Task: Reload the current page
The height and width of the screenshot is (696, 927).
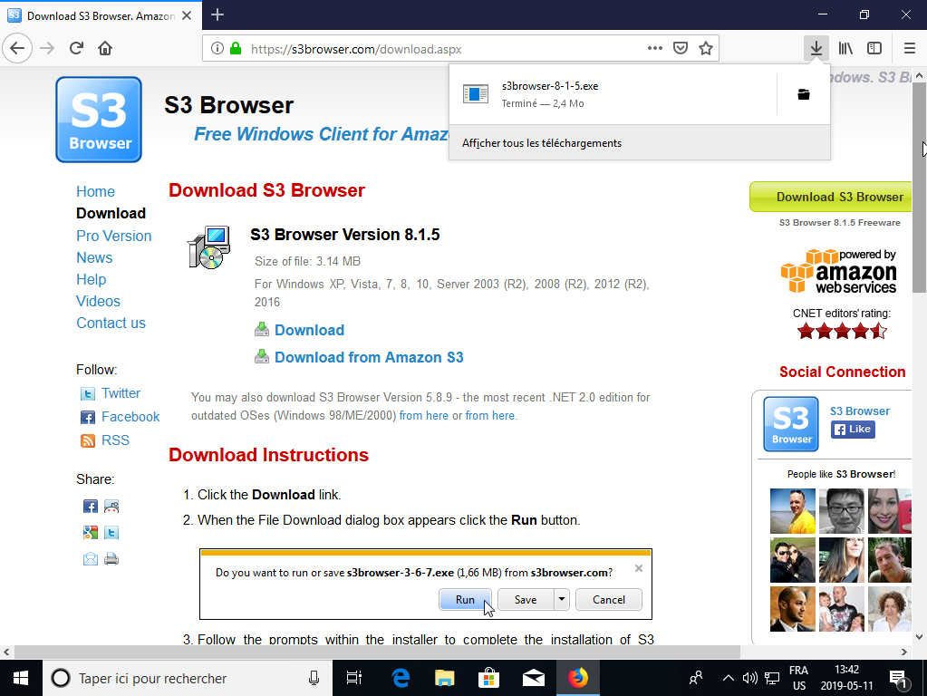Action: (76, 49)
